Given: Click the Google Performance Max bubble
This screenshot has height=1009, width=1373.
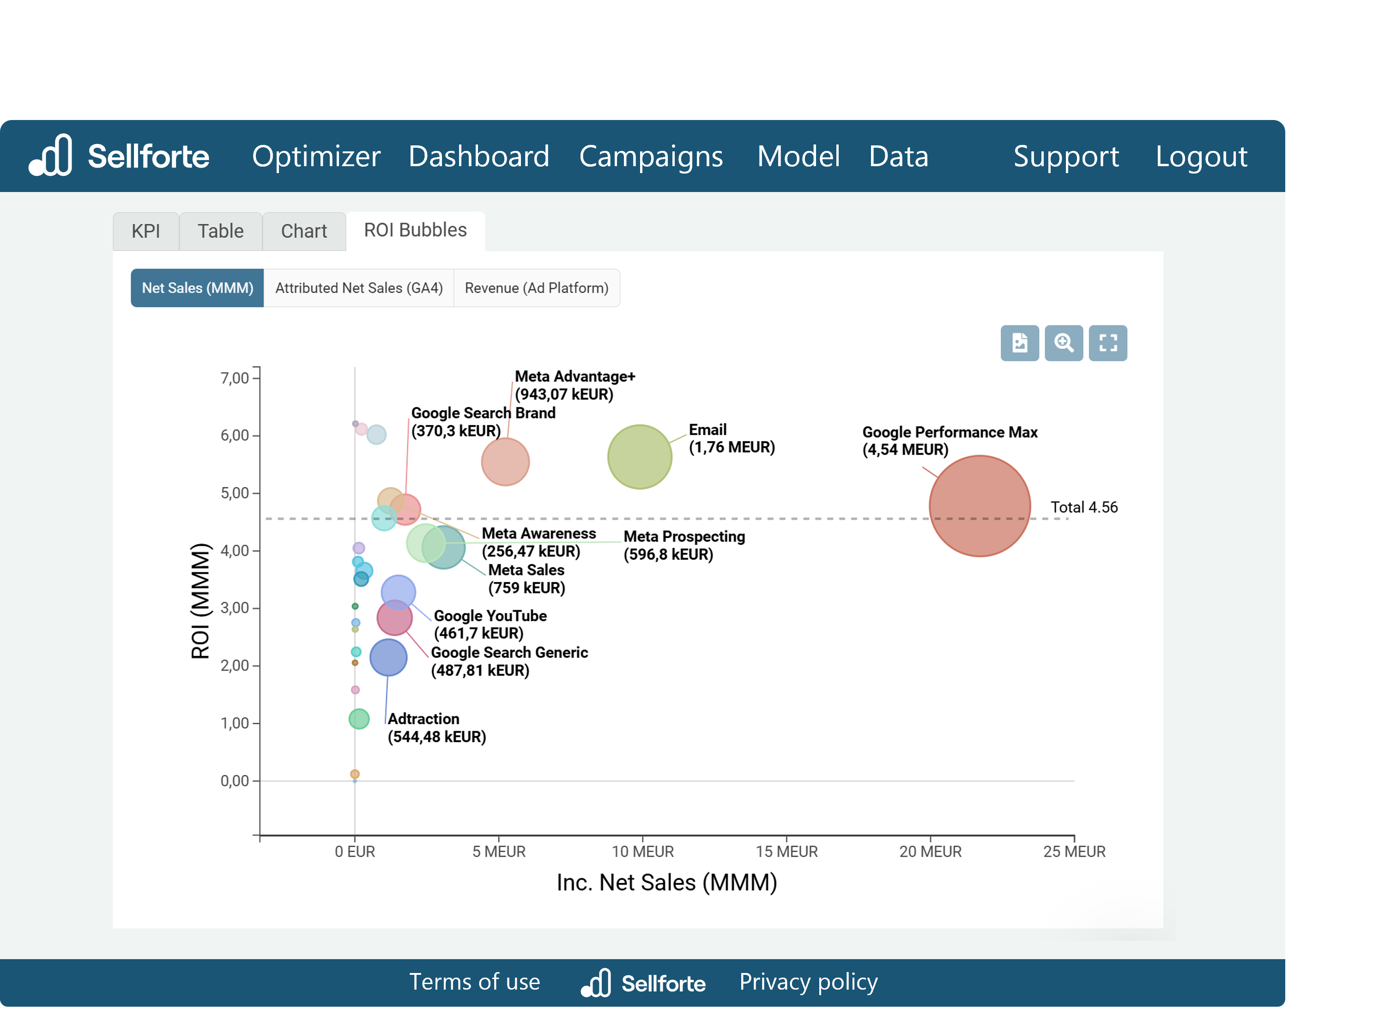Looking at the screenshot, I should [x=979, y=506].
